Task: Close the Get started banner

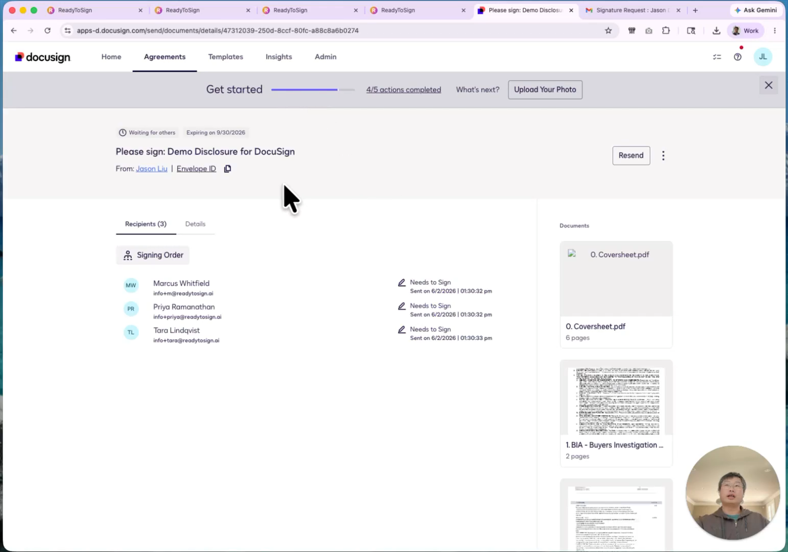Action: (769, 85)
